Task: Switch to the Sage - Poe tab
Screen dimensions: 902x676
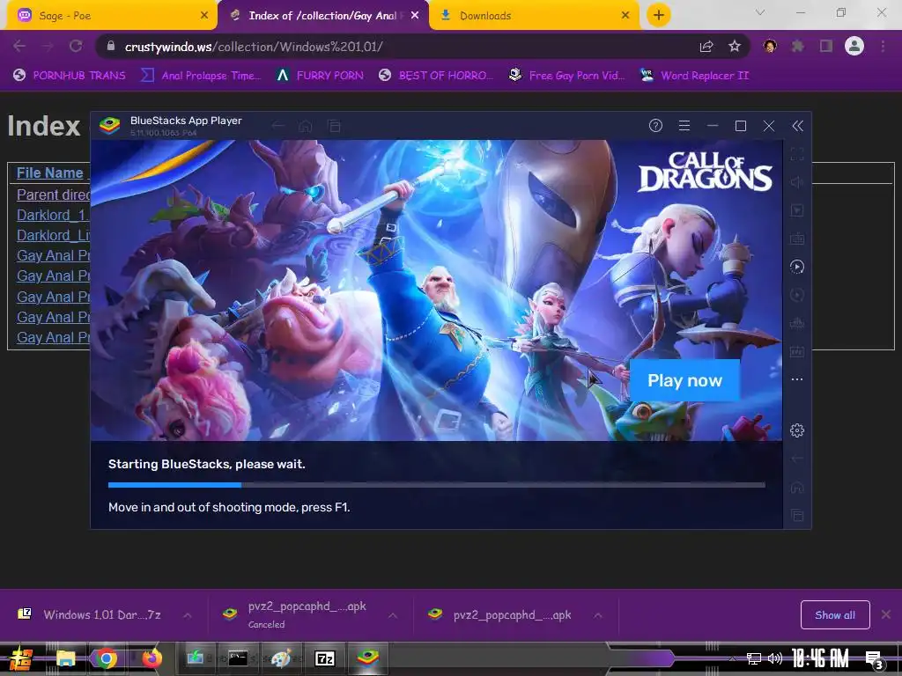Action: 110,16
